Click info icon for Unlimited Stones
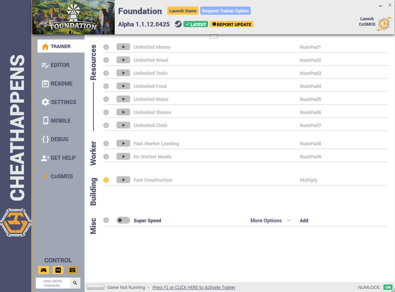395x292 pixels. [106, 112]
